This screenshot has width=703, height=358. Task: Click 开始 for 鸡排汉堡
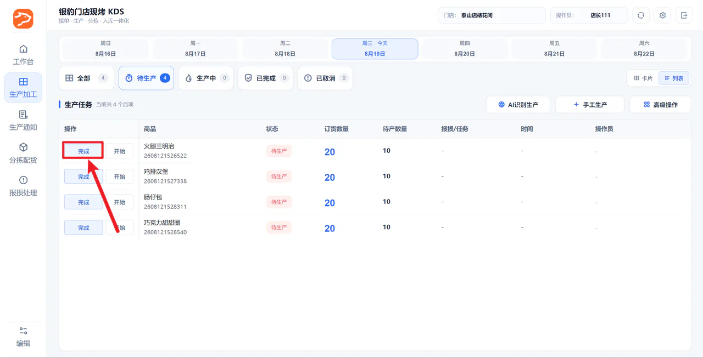119,177
